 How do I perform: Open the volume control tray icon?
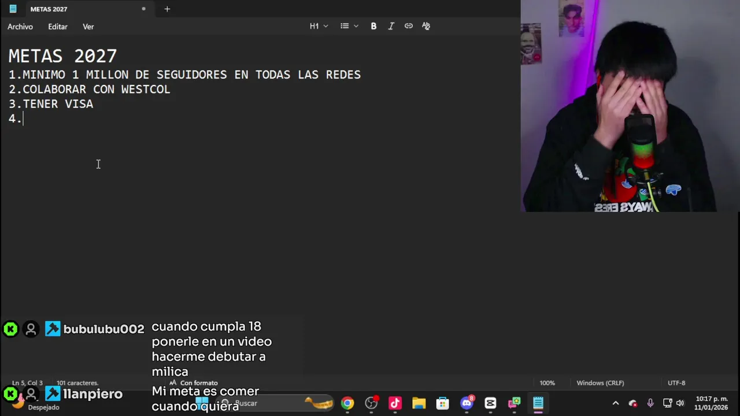click(680, 403)
